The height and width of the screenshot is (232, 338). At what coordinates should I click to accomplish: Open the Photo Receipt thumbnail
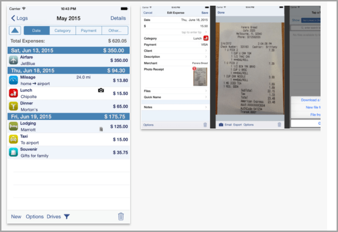pyautogui.click(x=200, y=77)
